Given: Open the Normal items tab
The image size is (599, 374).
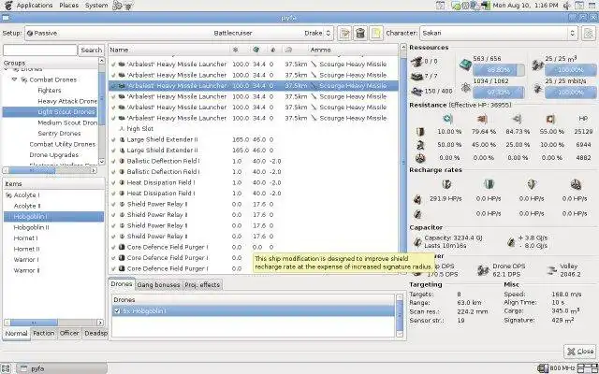Looking at the screenshot, I should [x=16, y=334].
